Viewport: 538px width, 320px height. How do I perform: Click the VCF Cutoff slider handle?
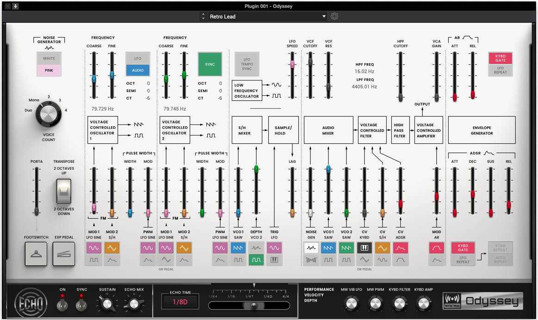pos(310,62)
